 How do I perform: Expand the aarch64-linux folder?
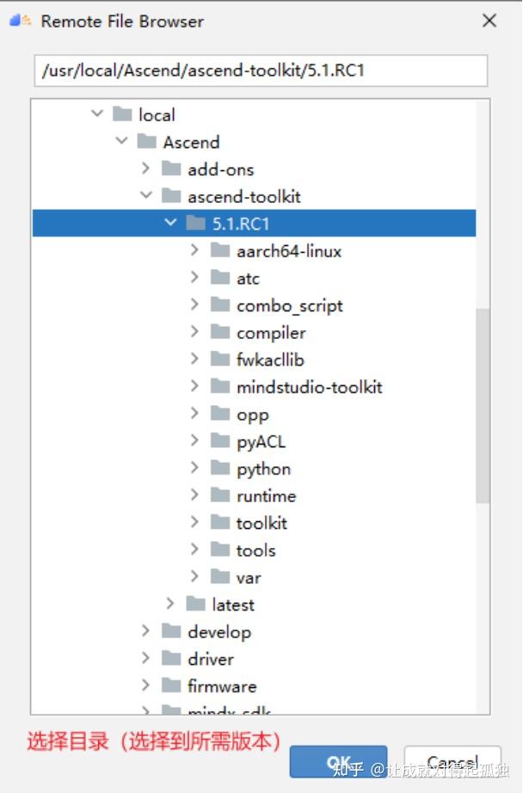(x=195, y=251)
